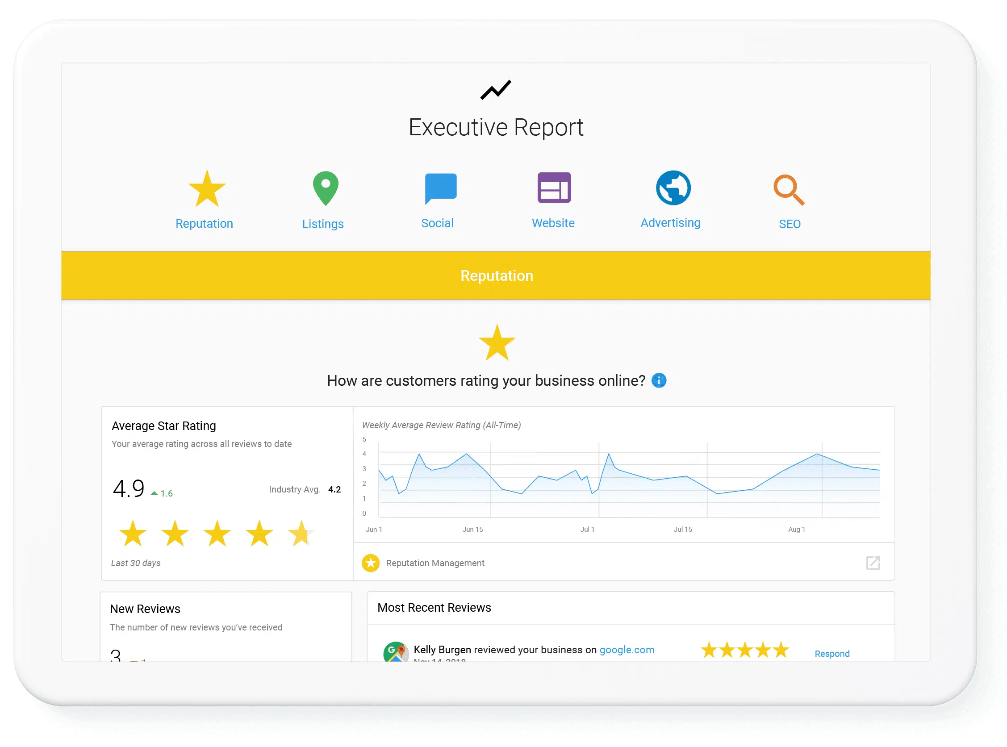Open the Advertising section link
Screen dimensions: 1007x747
670,223
